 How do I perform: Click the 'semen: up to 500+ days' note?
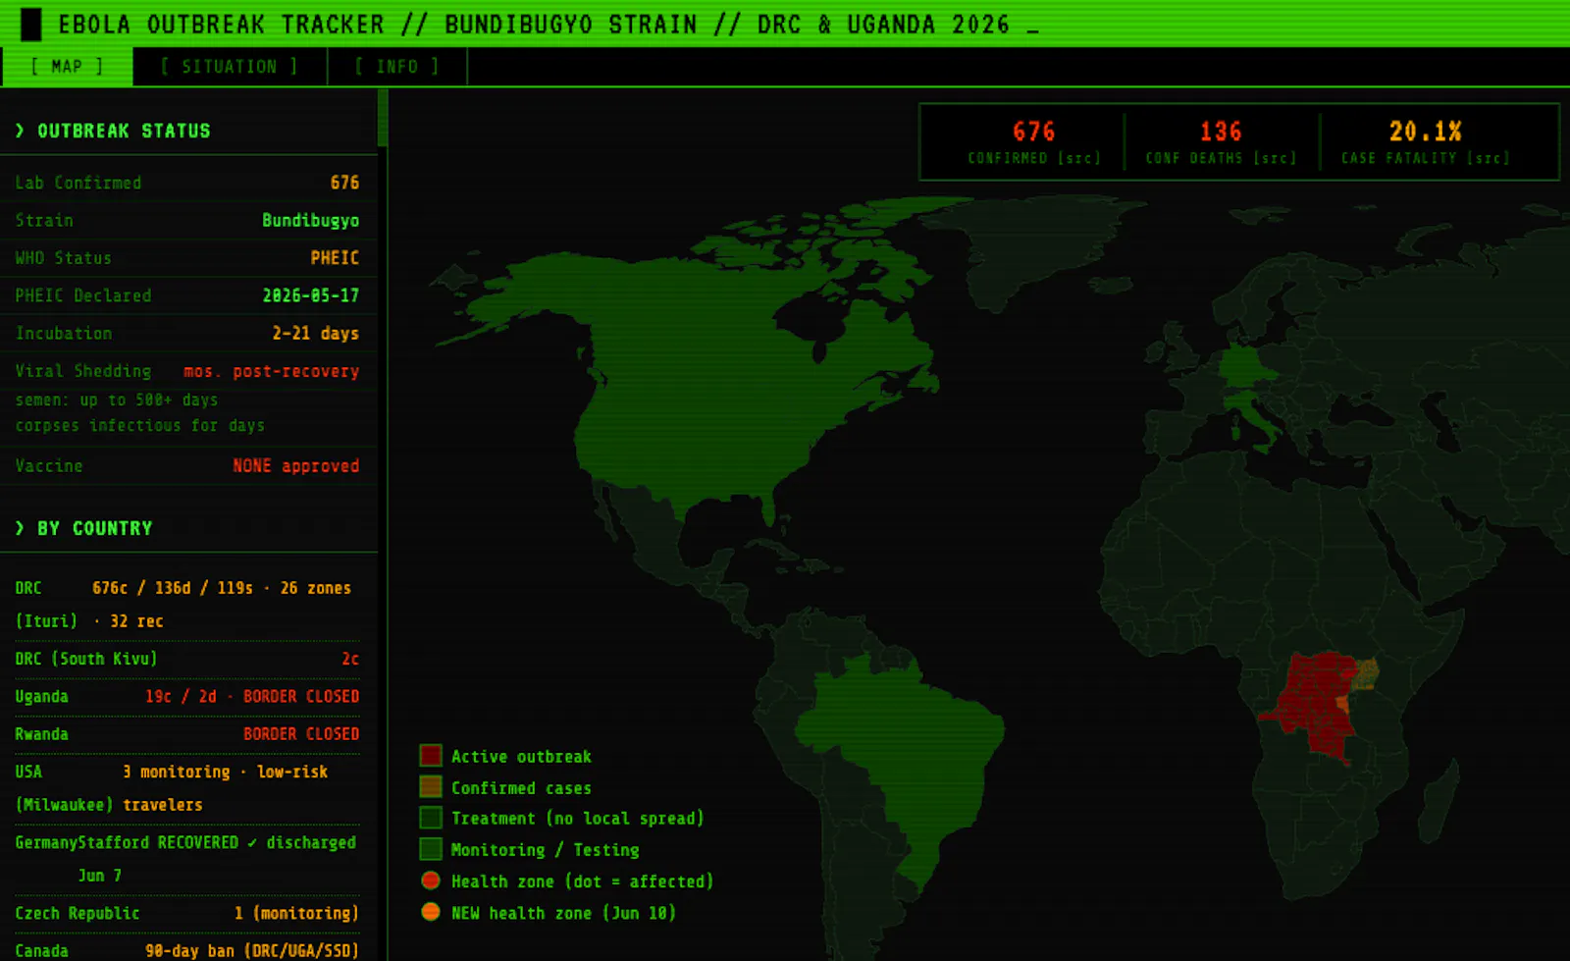coord(117,400)
